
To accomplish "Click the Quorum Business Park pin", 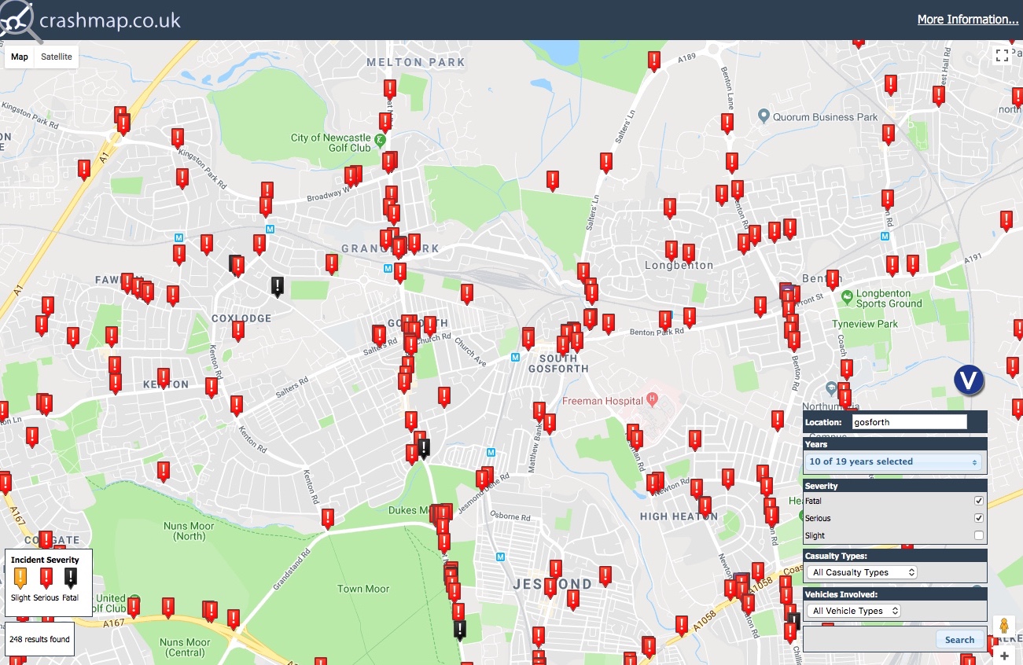I will 763,116.
